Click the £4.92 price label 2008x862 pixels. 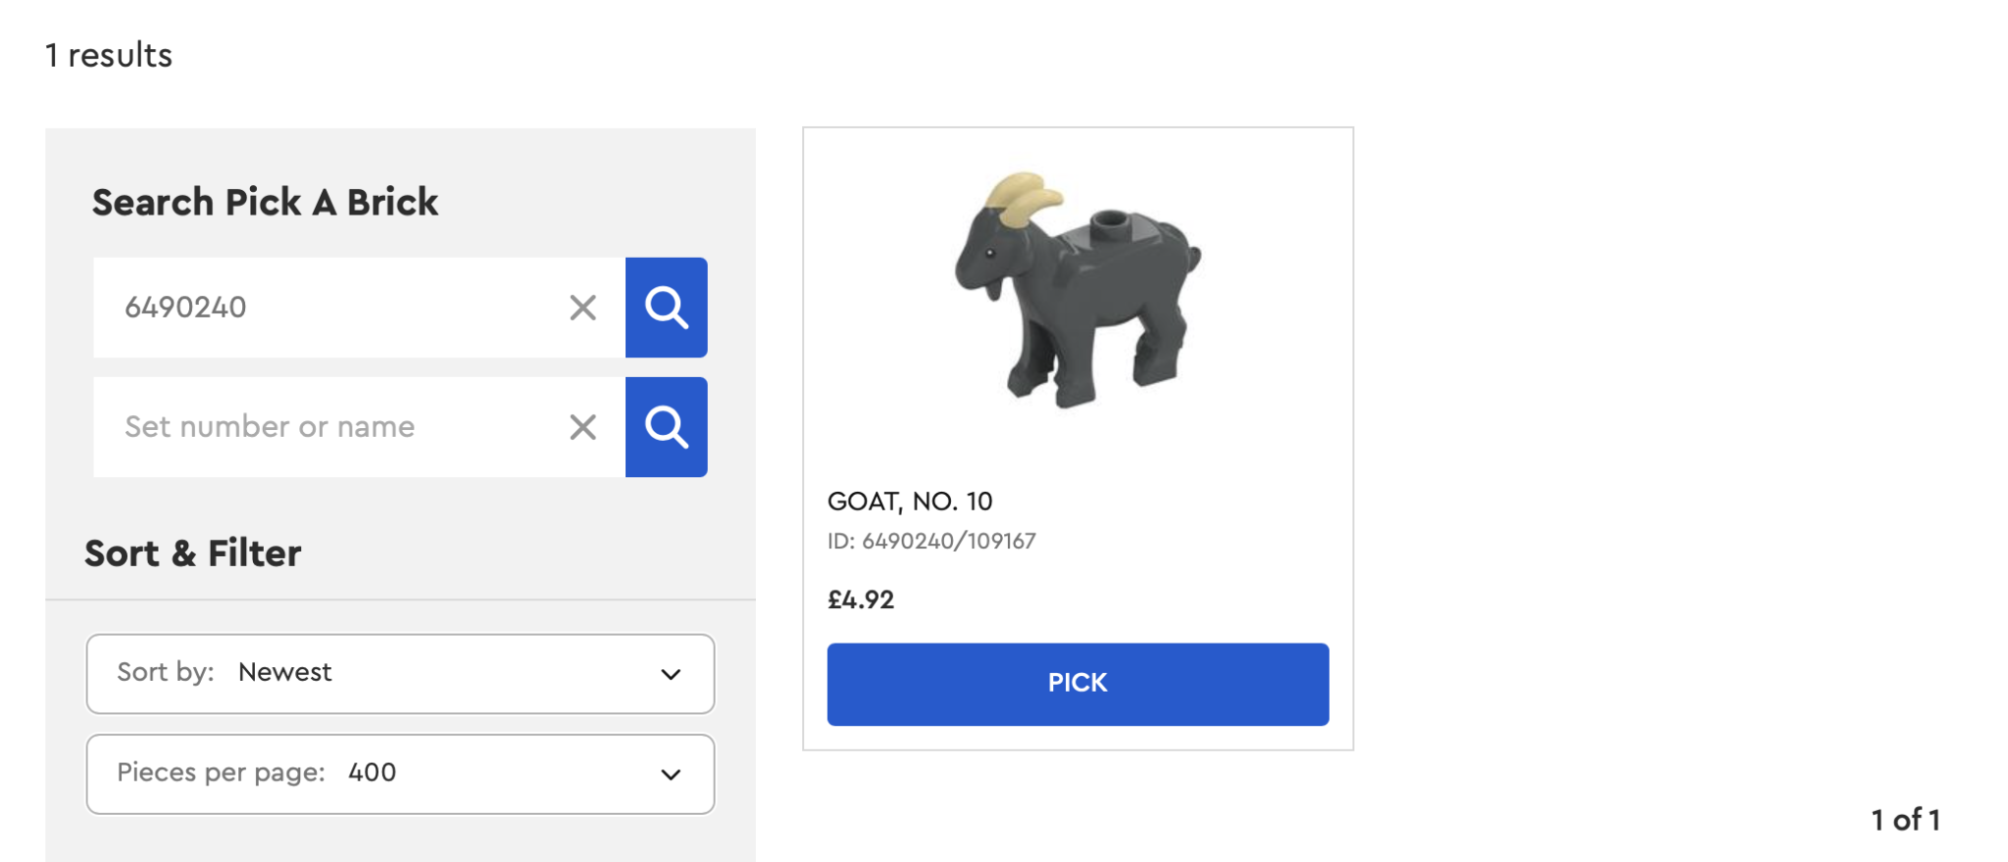pos(860,599)
